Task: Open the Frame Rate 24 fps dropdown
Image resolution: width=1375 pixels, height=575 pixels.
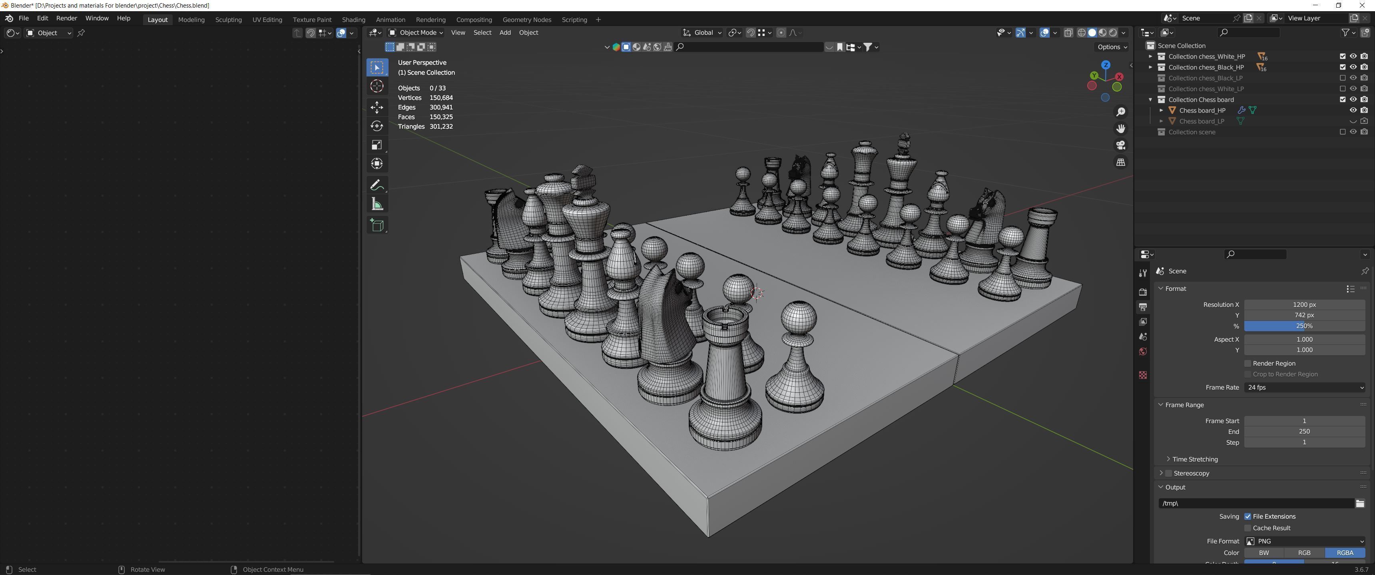Action: (x=1305, y=387)
